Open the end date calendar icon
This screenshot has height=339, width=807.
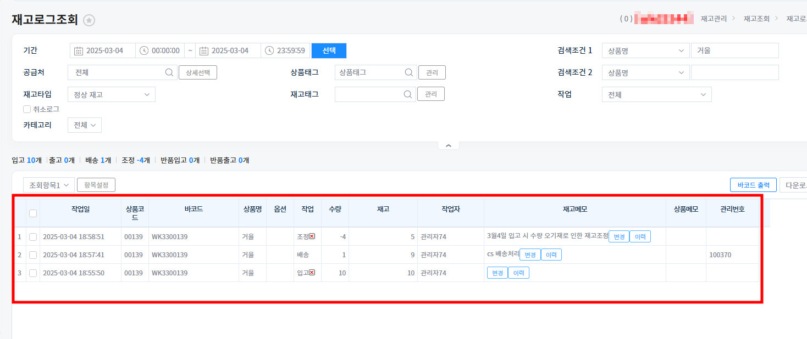click(204, 50)
